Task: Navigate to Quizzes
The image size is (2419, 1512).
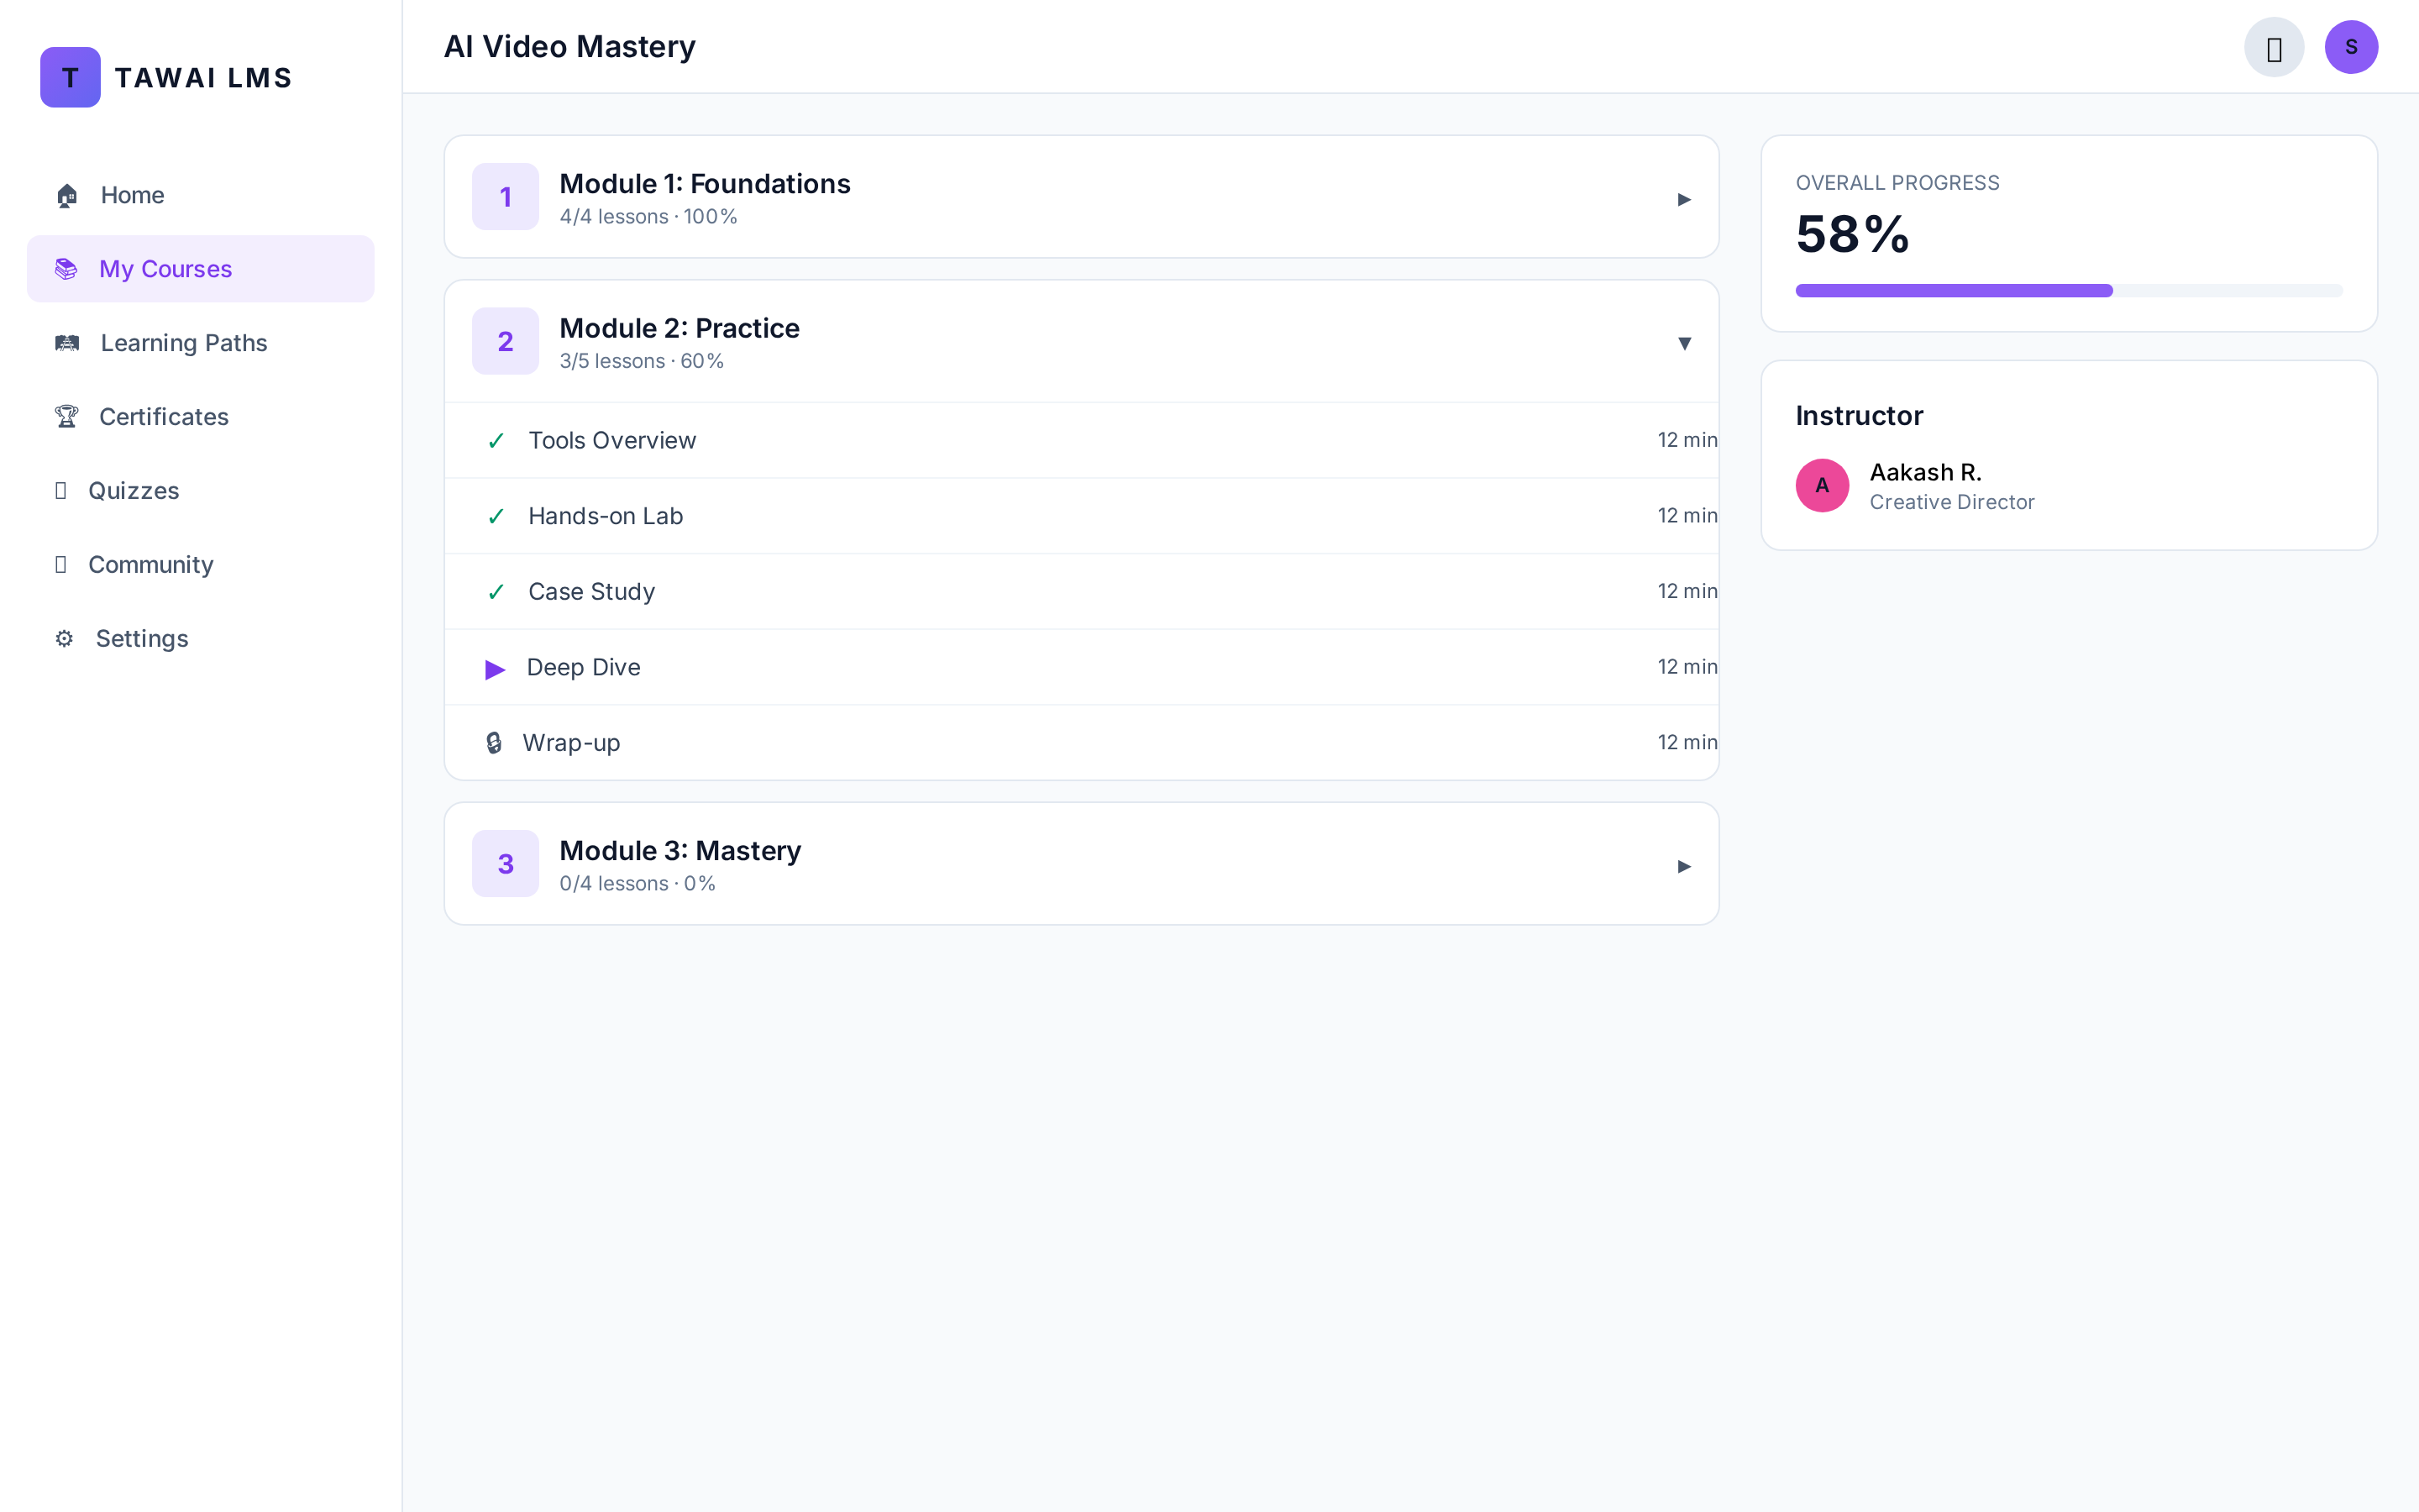Action: coord(201,491)
